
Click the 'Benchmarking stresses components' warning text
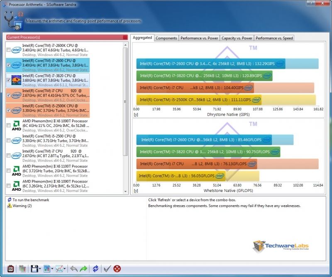(x=224, y=206)
